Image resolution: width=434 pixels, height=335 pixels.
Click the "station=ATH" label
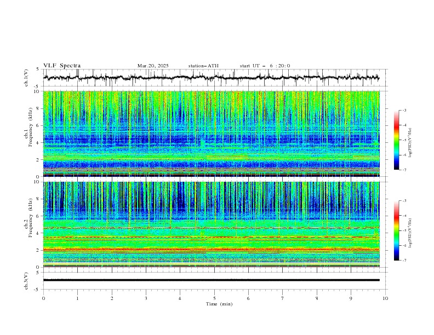click(x=203, y=66)
